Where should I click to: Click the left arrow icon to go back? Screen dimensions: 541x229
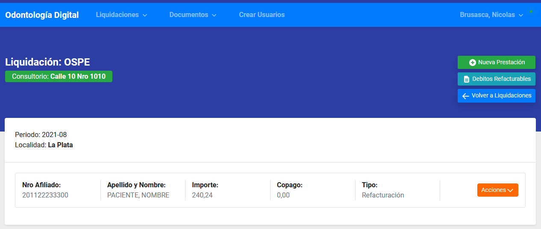[466, 96]
